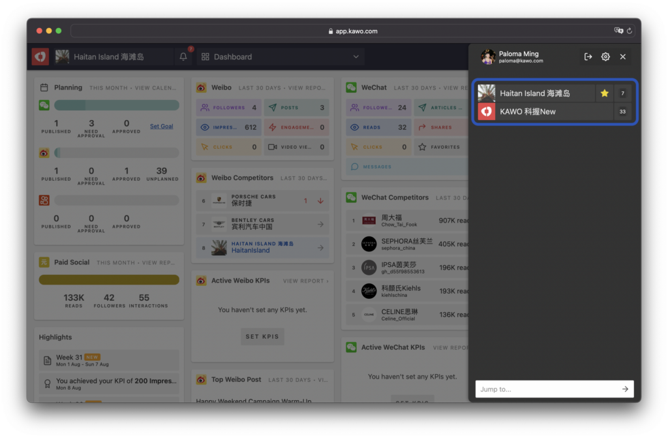Click the Weibo icon in Planning card
The width and height of the screenshot is (668, 438).
44,153
